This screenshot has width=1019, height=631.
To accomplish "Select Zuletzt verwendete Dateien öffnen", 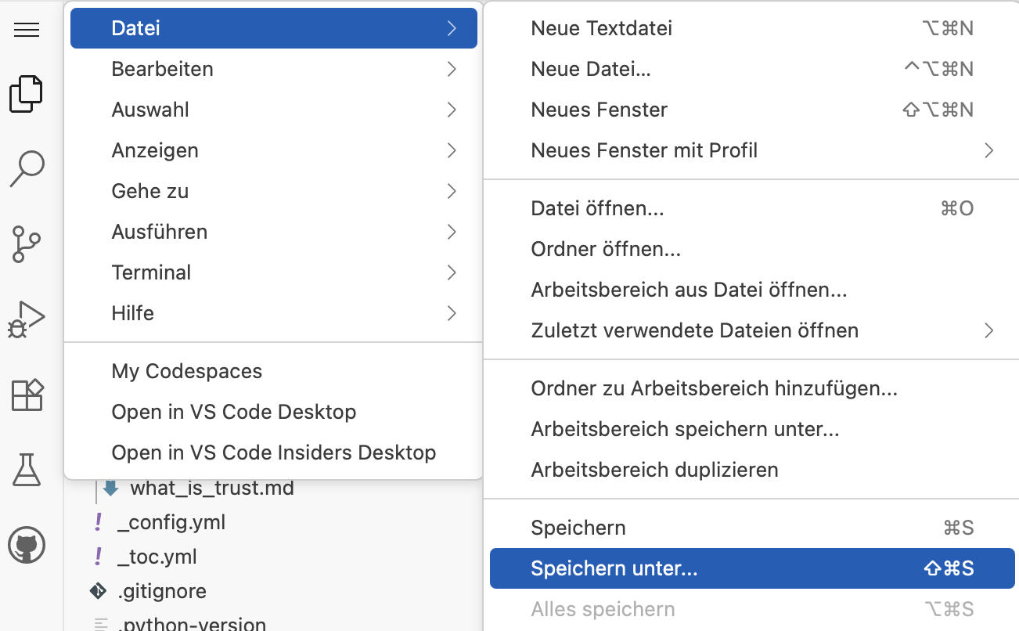I will coord(753,330).
